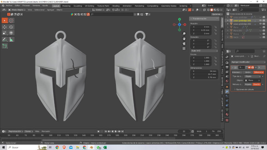Click frame 150 on the timeline ruler
Viewport: 267px width, 150px height.
point(92,135)
